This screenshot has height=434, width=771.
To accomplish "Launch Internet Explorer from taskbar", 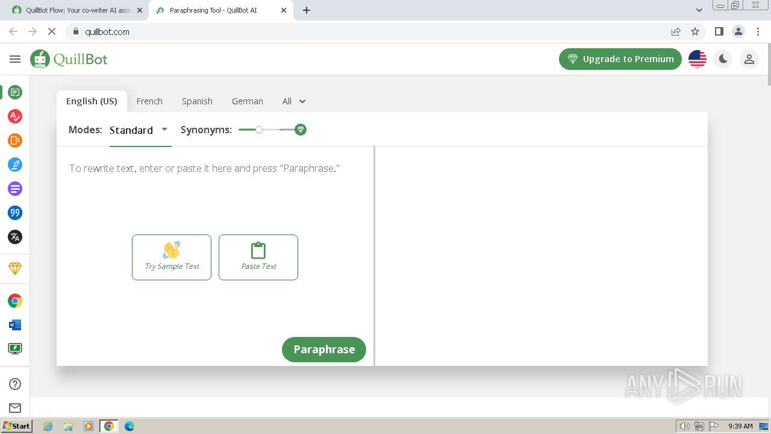I will [x=48, y=426].
